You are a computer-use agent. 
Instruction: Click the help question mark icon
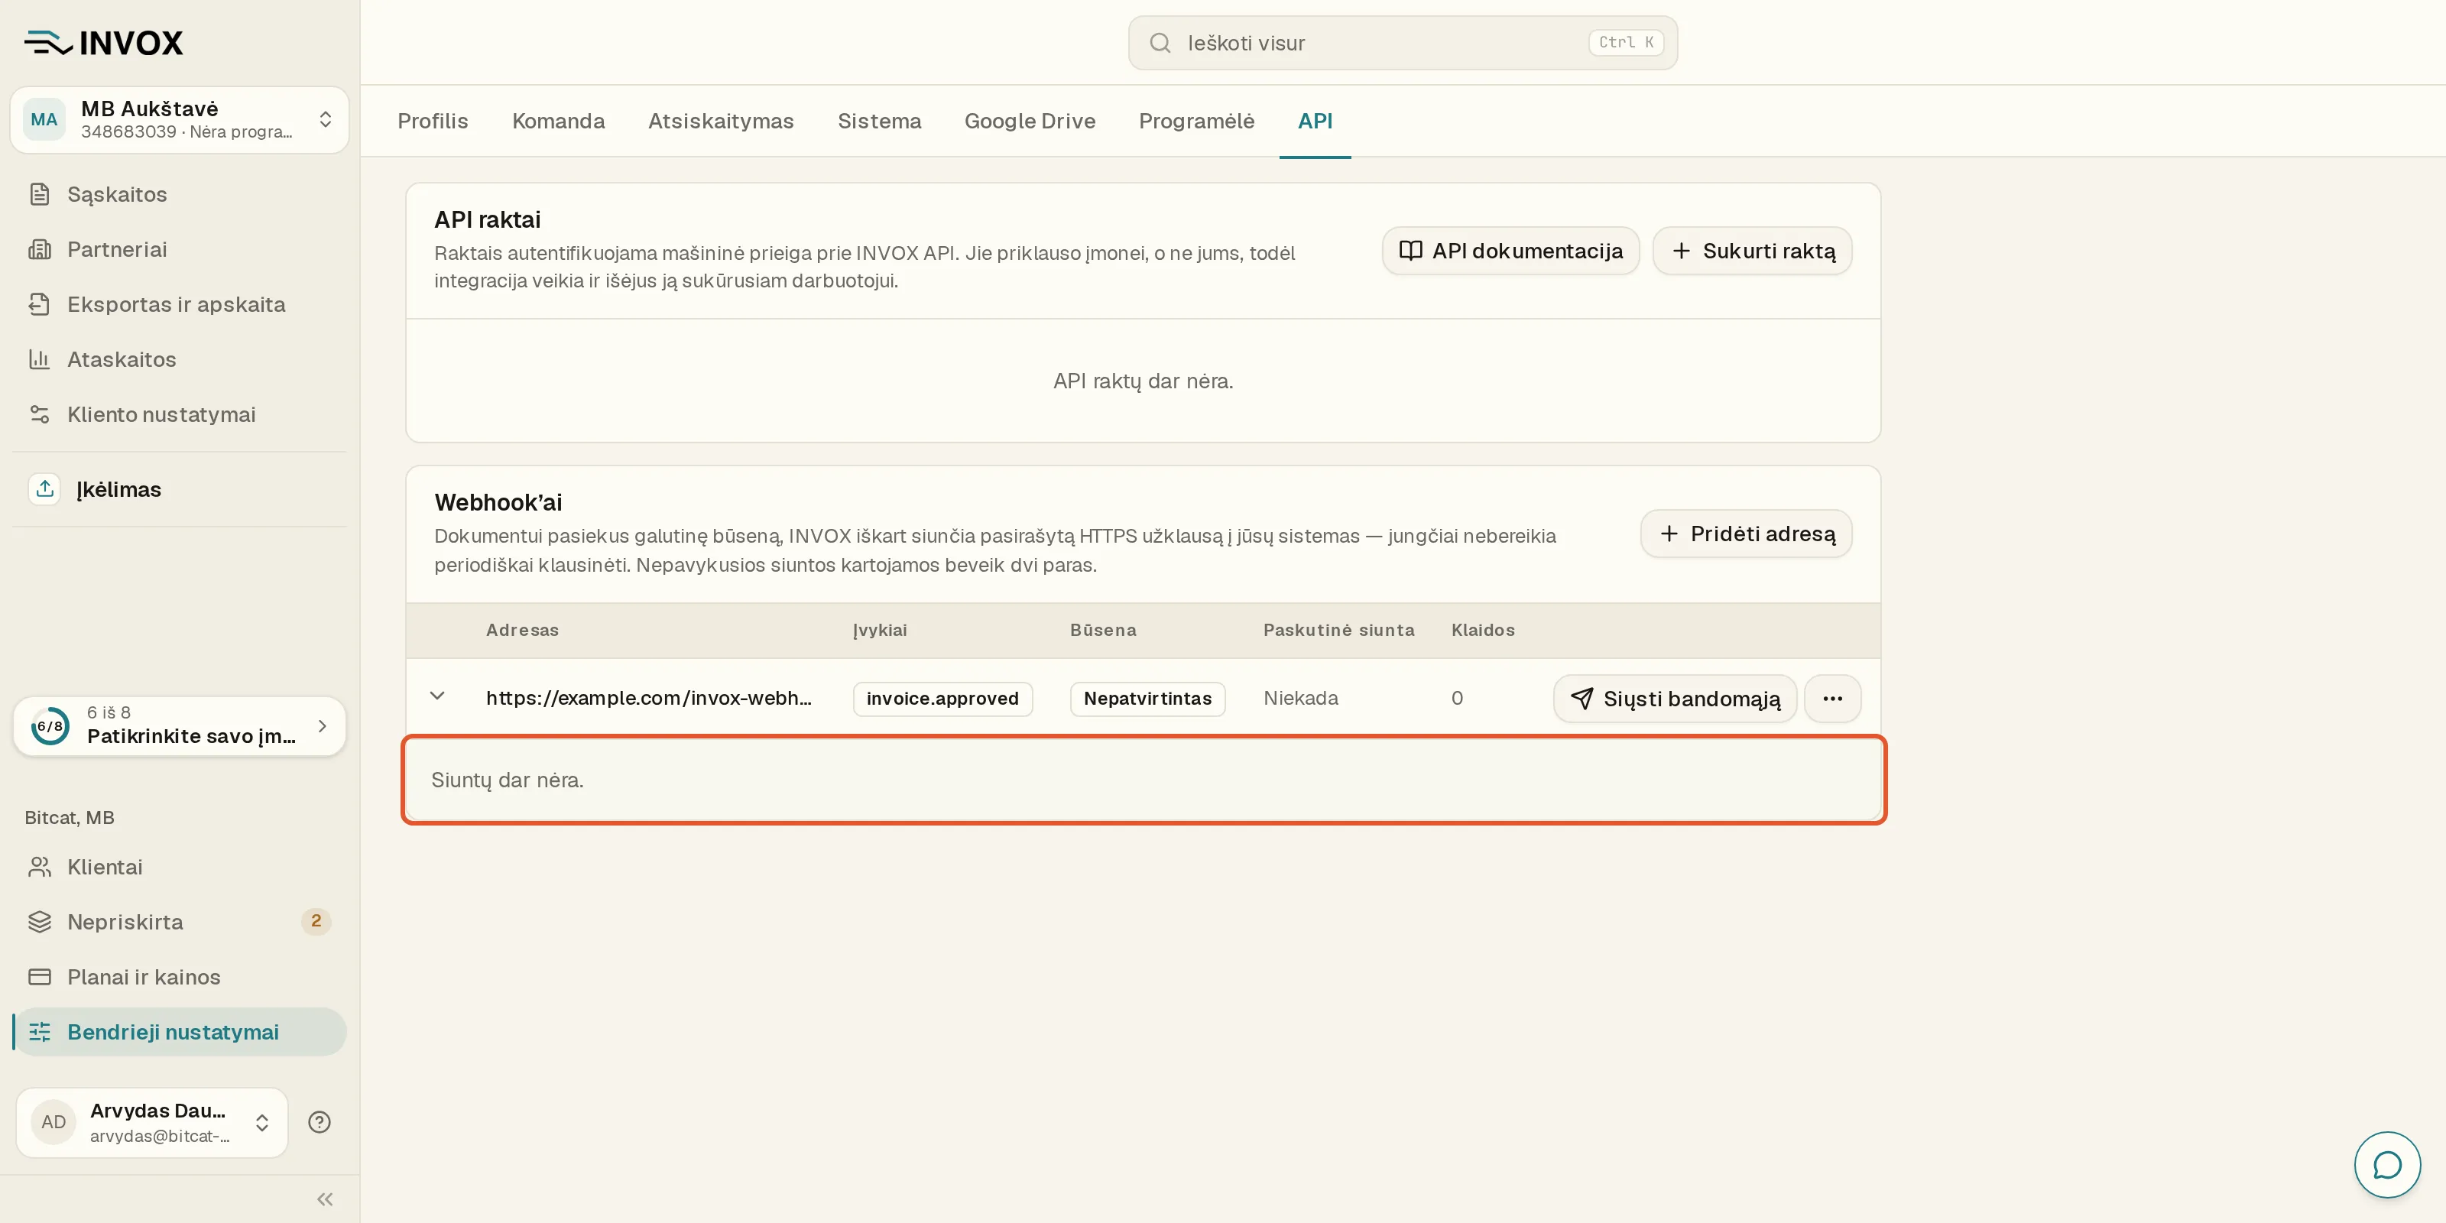[319, 1122]
